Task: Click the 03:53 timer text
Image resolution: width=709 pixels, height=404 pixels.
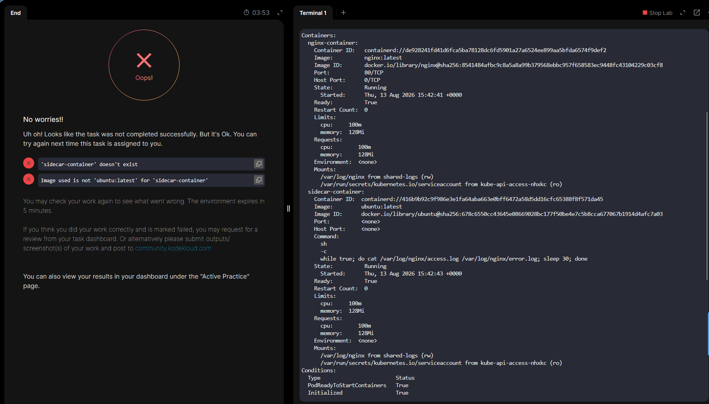Action: point(261,13)
